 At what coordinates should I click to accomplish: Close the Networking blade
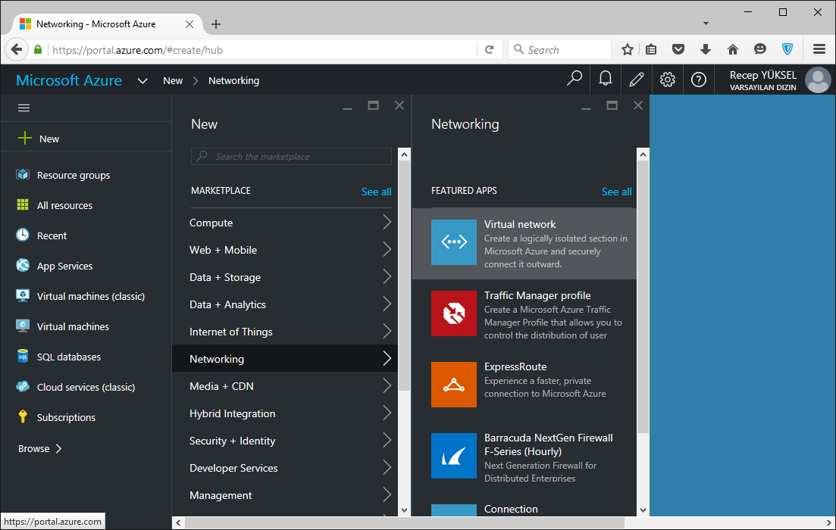click(637, 105)
